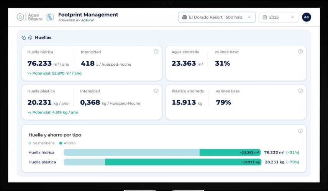
Task: Click the Powered by AGROW subtitle
Action: click(76, 20)
